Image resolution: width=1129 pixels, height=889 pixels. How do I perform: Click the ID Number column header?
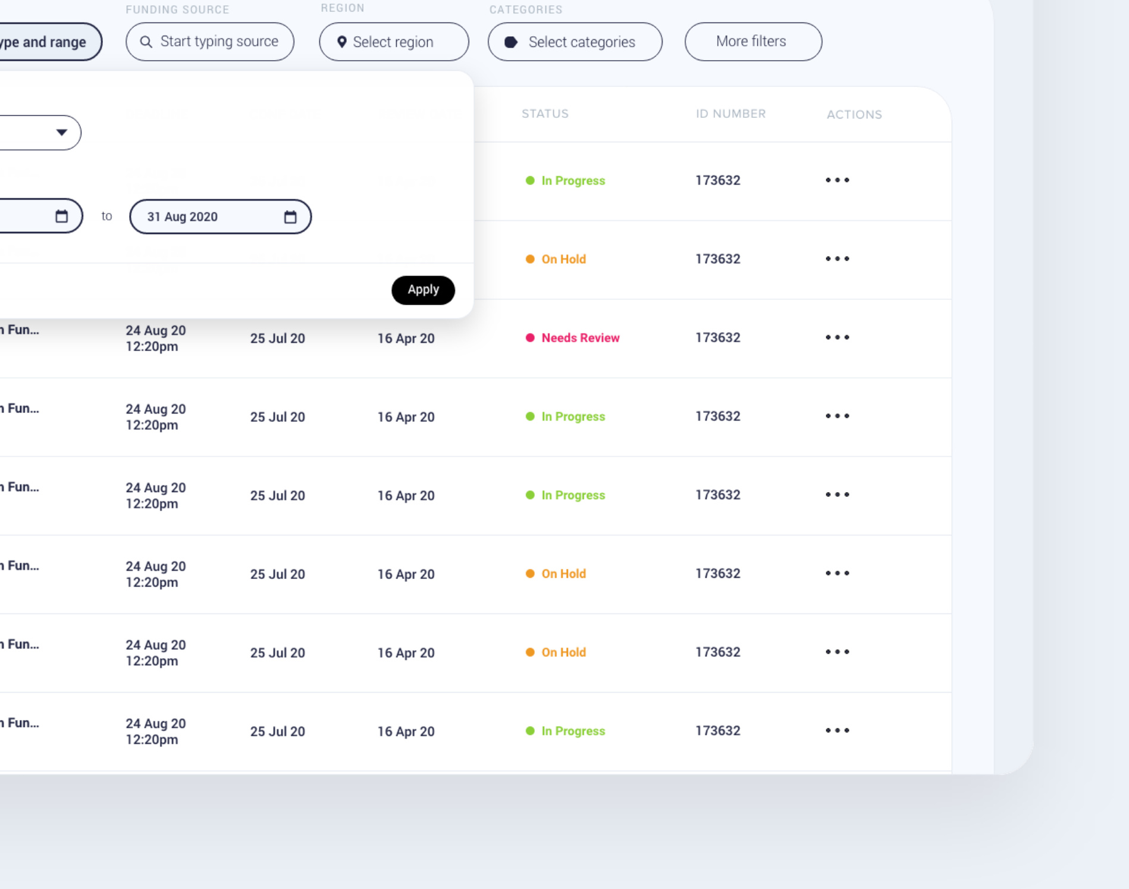(730, 114)
